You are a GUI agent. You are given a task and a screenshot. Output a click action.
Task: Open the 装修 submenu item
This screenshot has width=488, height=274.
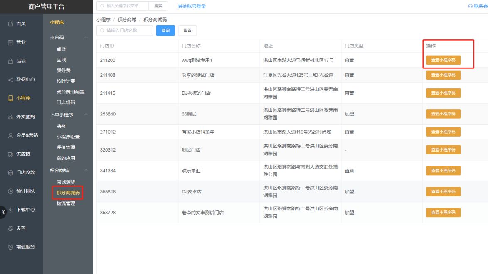[x=61, y=126]
